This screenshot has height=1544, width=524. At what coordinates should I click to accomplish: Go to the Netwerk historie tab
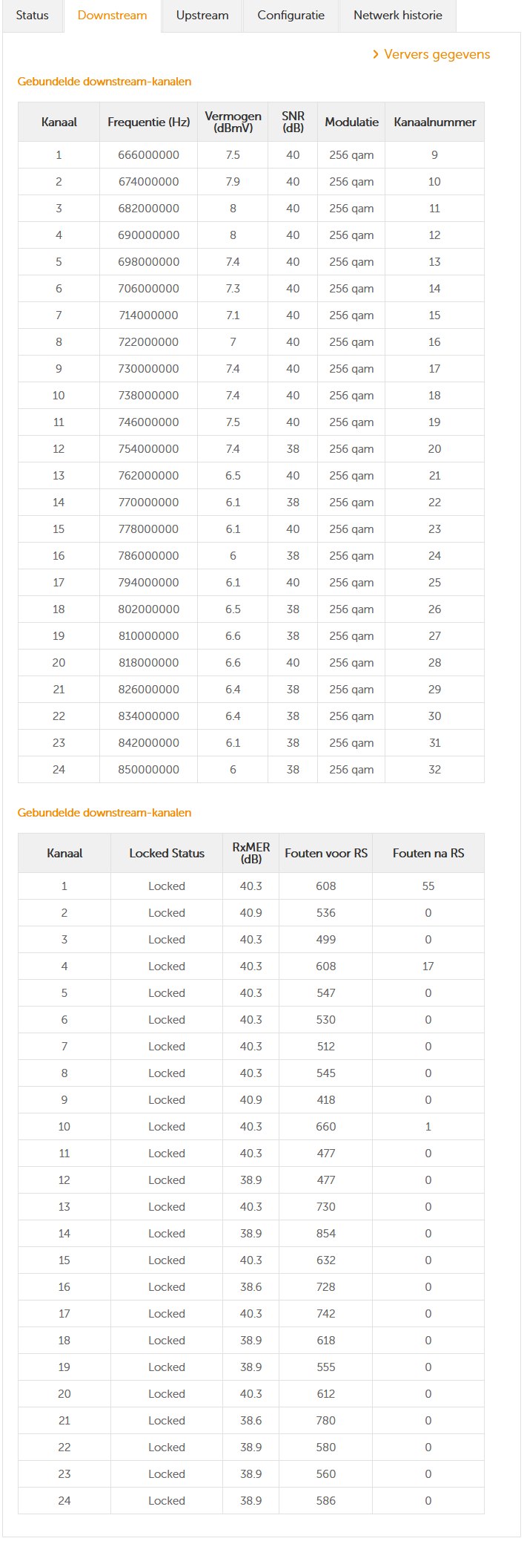click(x=397, y=16)
